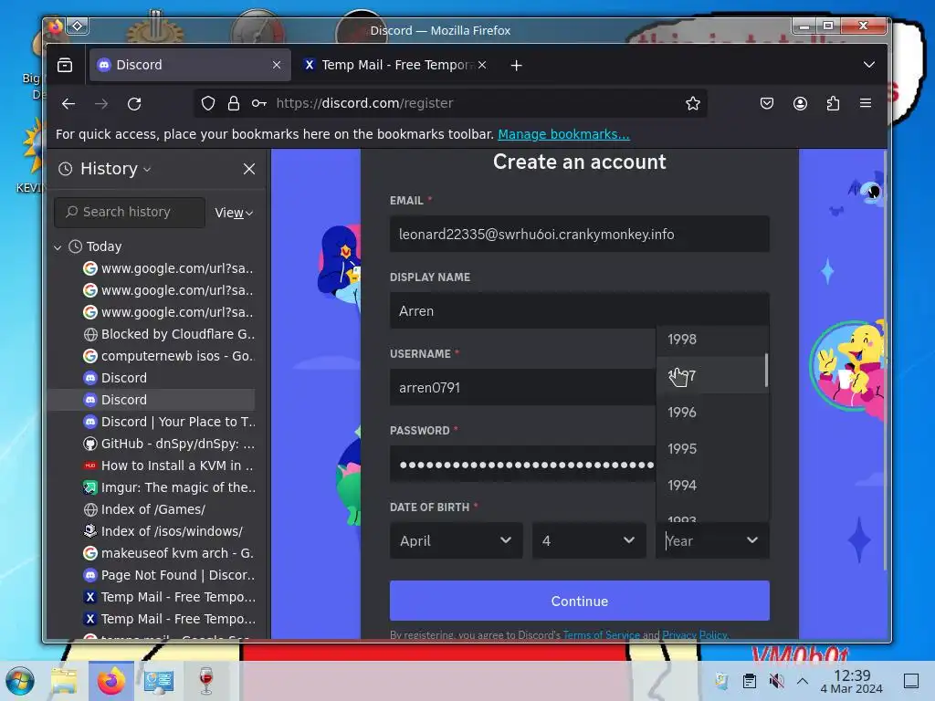935x701 pixels.
Task: Open the day dropdown showing 4
Action: (x=589, y=540)
